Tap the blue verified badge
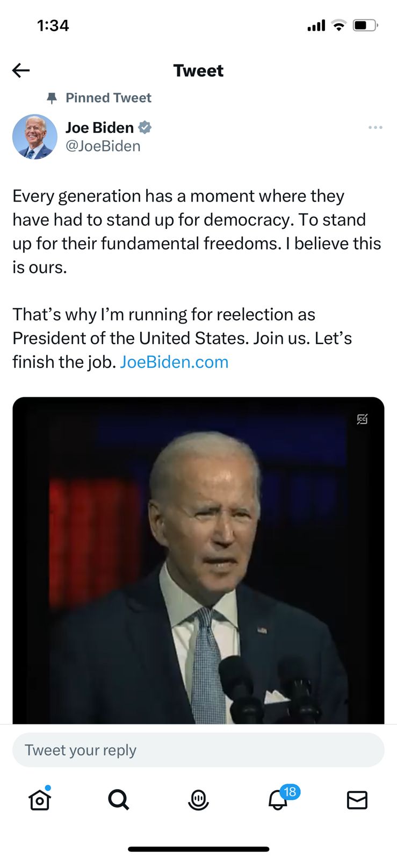Viewport: 397px width, 860px height. pos(145,127)
